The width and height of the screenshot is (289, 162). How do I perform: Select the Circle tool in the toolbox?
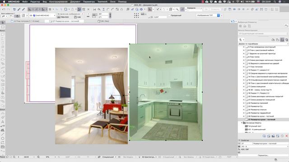point(3,139)
